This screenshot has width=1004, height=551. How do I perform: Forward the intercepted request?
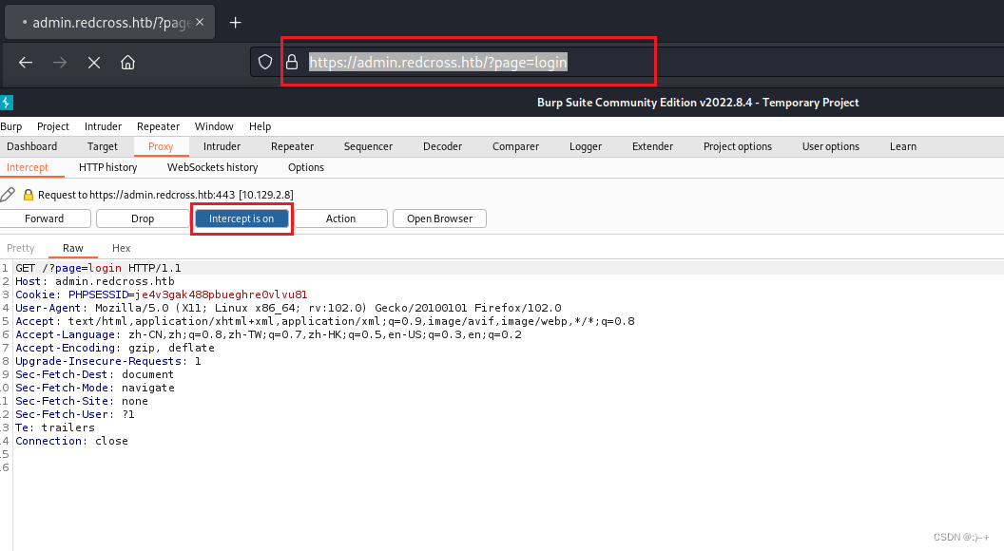(45, 218)
